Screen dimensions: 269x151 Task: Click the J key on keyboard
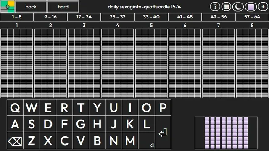point(114,124)
